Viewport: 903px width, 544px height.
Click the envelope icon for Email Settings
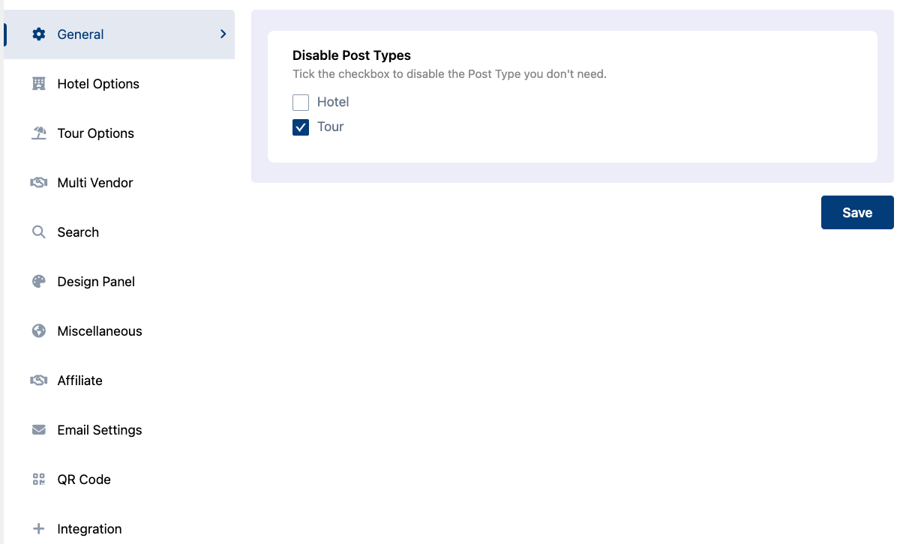[x=39, y=430]
